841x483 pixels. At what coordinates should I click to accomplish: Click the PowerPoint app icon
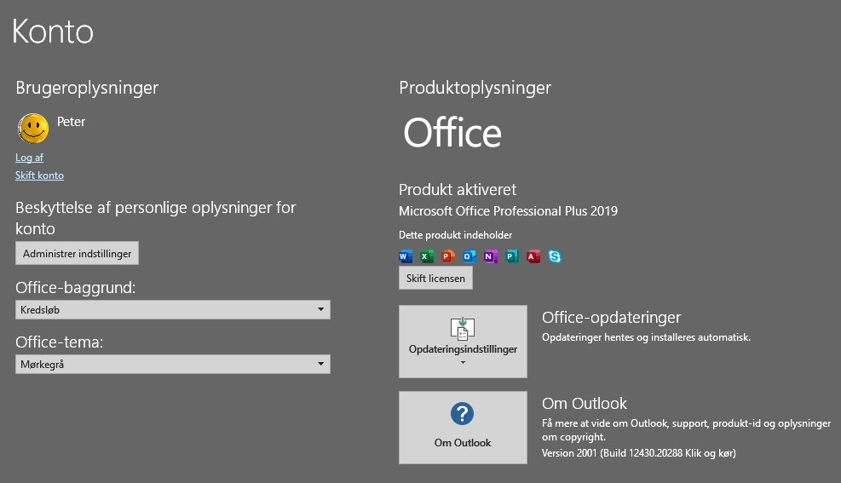tap(448, 256)
